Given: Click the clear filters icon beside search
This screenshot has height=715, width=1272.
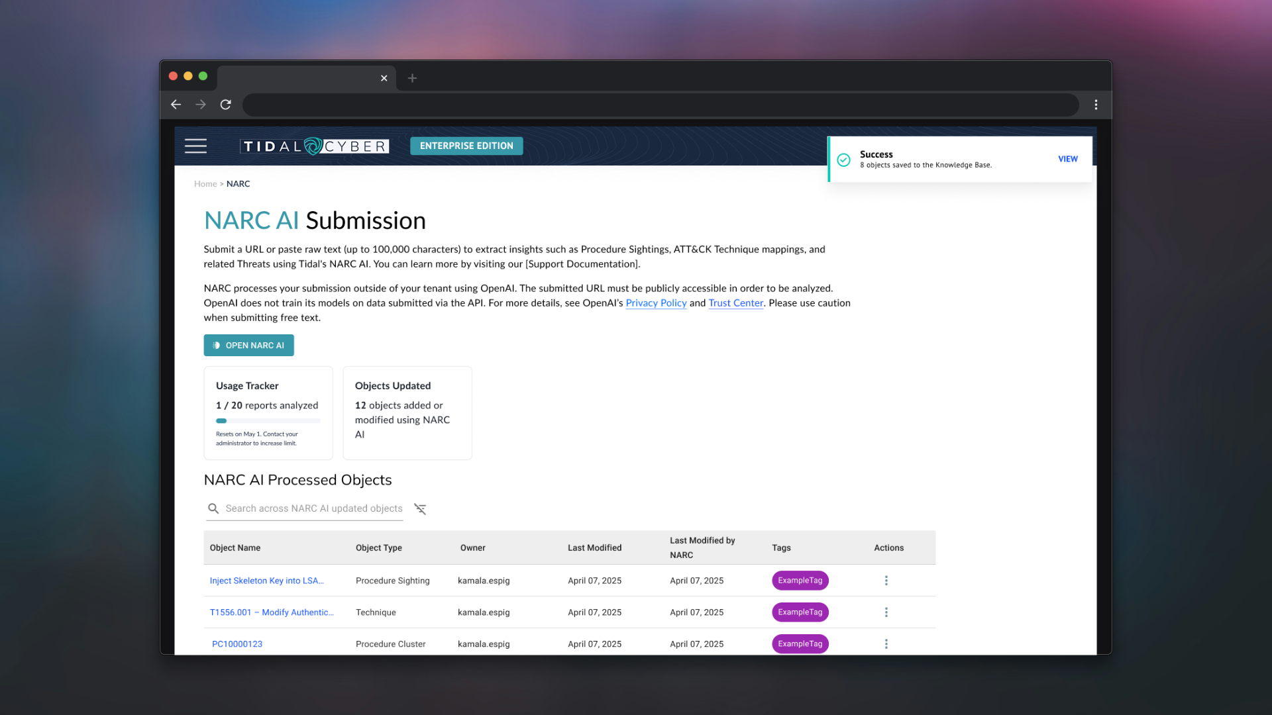Looking at the screenshot, I should tap(420, 508).
